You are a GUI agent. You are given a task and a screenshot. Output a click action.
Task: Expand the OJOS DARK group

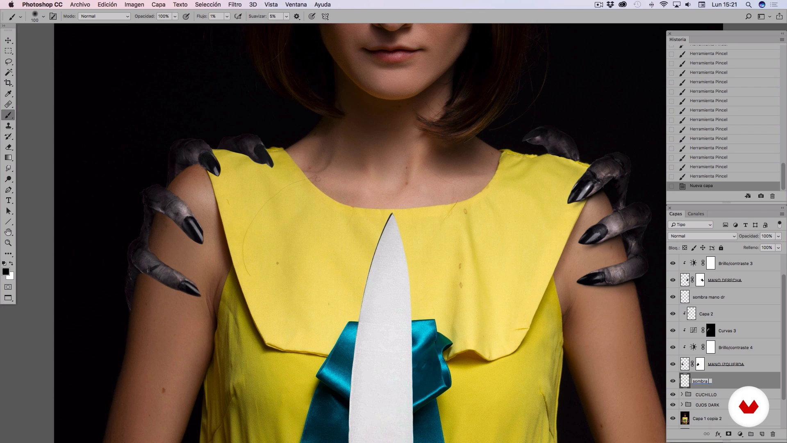click(682, 405)
